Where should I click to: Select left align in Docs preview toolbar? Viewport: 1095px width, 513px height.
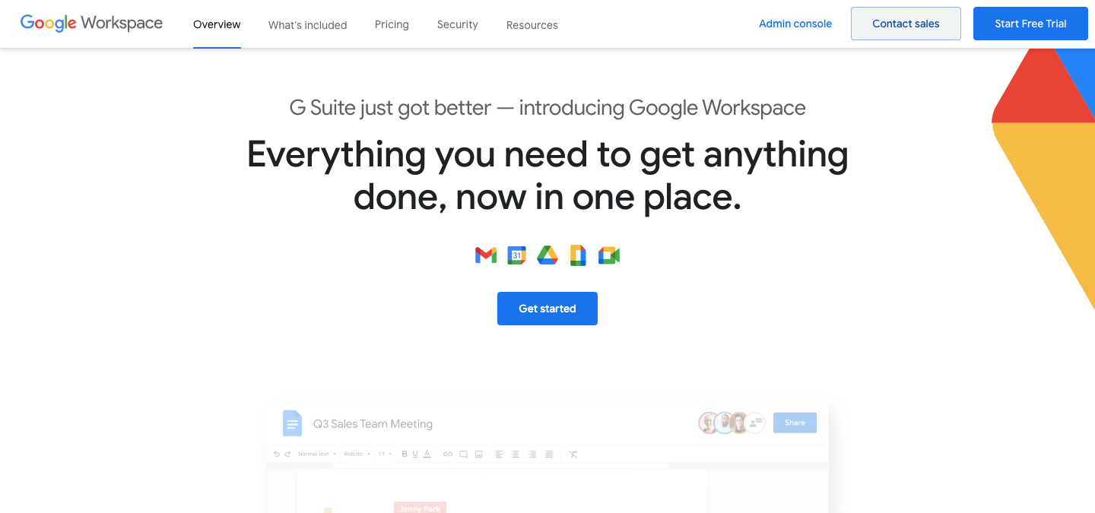499,454
